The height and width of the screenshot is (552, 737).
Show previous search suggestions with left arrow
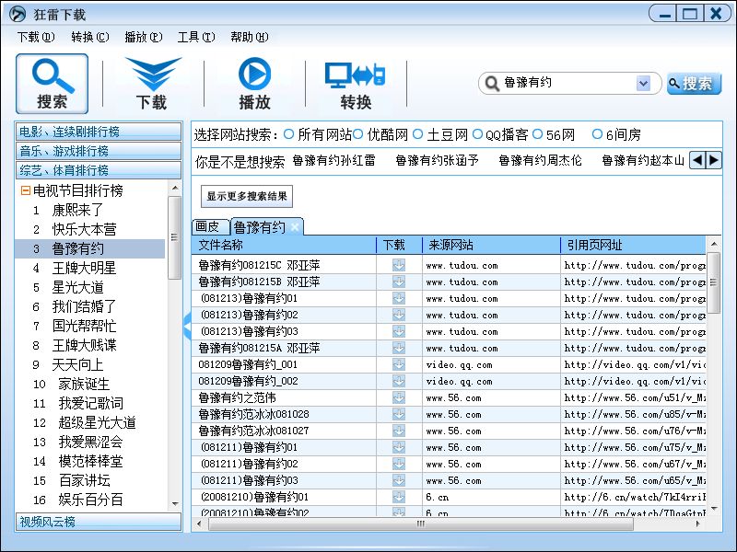tap(697, 160)
